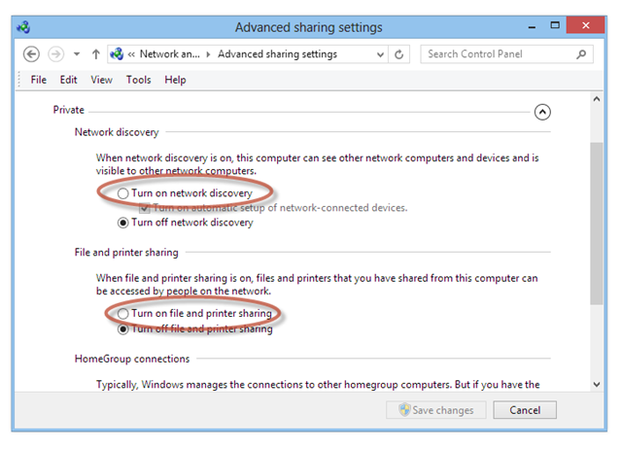Refresh the Advanced sharing settings page
Image resolution: width=622 pixels, height=449 pixels.
click(399, 54)
